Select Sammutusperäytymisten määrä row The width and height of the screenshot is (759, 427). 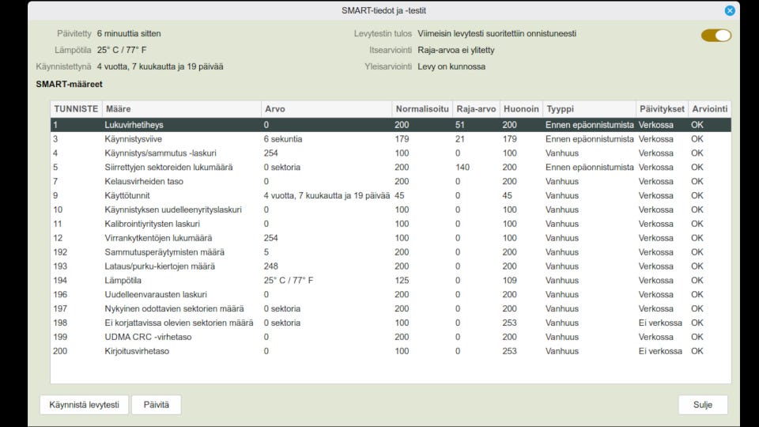point(391,251)
